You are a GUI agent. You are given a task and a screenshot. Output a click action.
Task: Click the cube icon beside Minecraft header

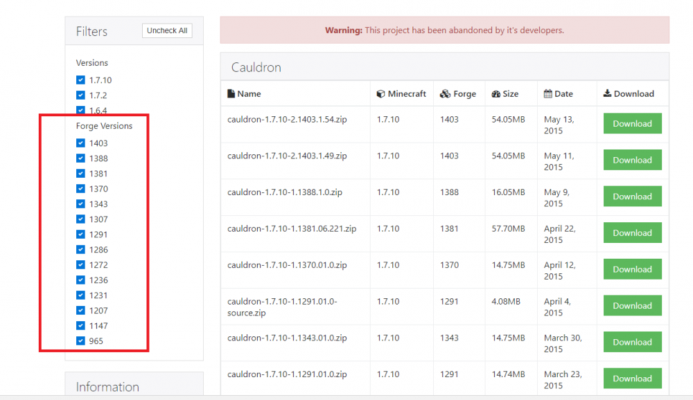[380, 93]
